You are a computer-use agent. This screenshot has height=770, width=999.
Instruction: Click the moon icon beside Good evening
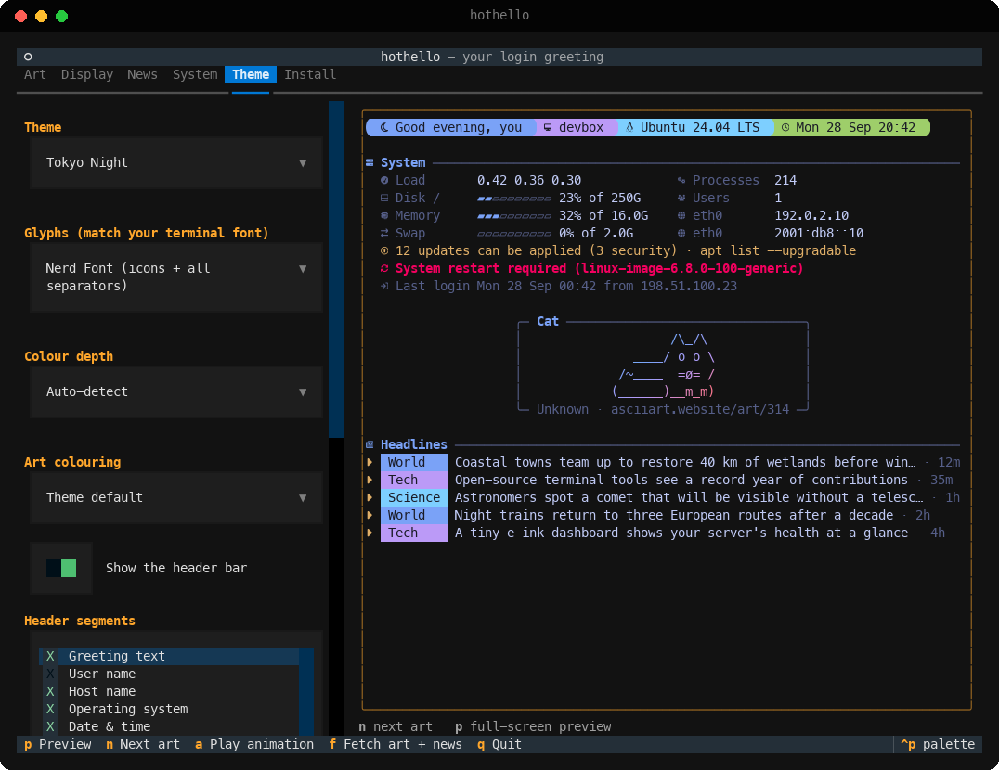(x=384, y=127)
